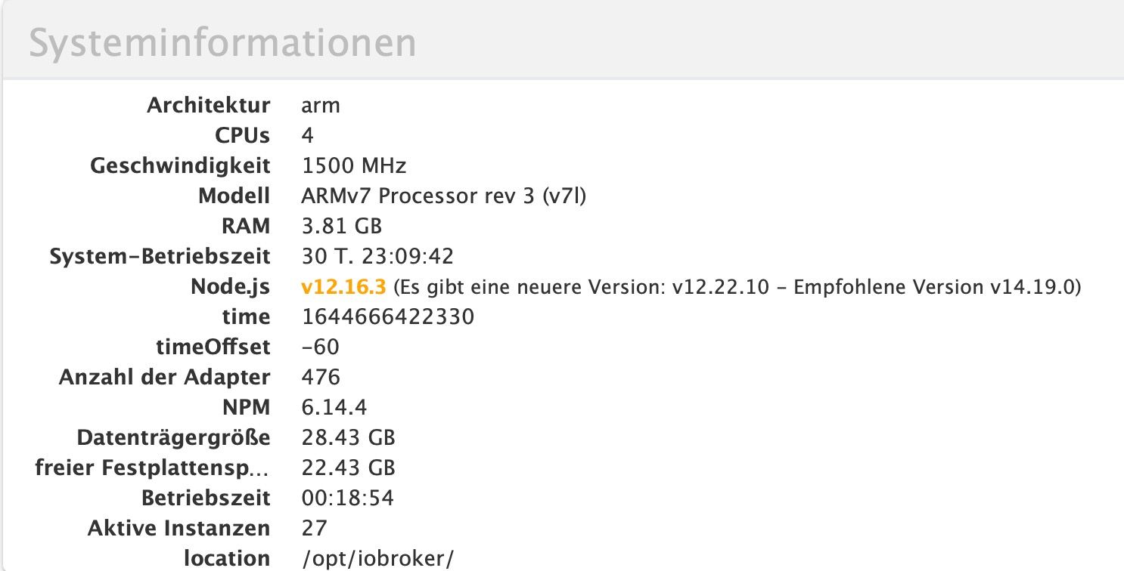The width and height of the screenshot is (1124, 571).
Task: Click the Anzahl der Adapter value 476
Action: (321, 377)
